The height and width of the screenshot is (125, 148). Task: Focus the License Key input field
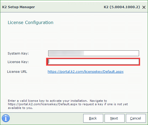pyautogui.click(x=93, y=62)
